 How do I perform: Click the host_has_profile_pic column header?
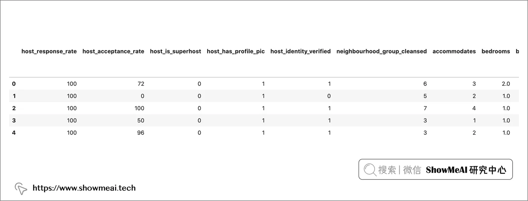pyautogui.click(x=236, y=51)
